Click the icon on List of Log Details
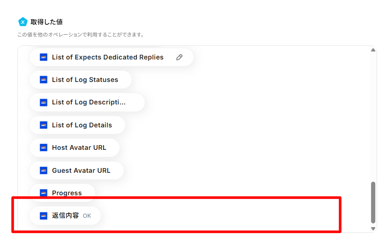 44,125
